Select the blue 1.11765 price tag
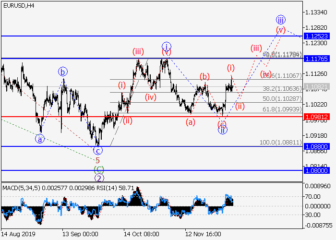Viewport: 336px width, 240px height. pos(316,59)
